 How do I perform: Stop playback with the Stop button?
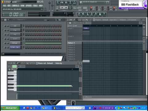(x=66, y=8)
